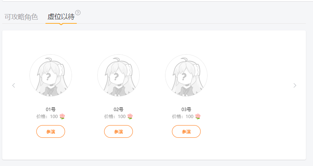The image size is (313, 166).
Task: Go to next carousel page with right arrow
Action: click(x=295, y=85)
